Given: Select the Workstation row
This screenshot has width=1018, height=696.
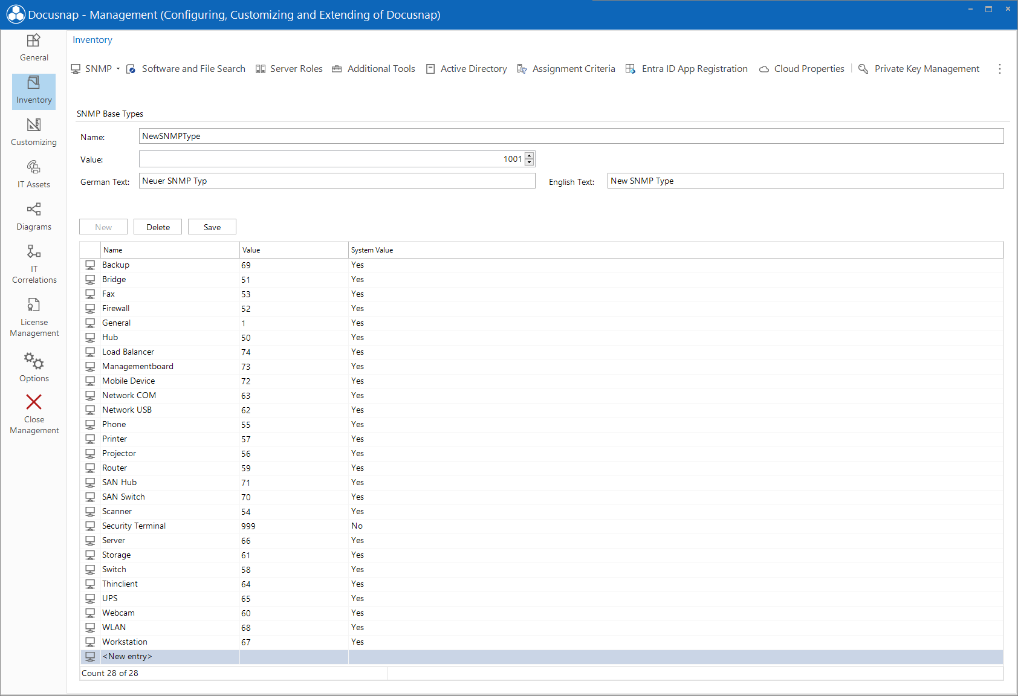Looking at the screenshot, I should tap(542, 642).
